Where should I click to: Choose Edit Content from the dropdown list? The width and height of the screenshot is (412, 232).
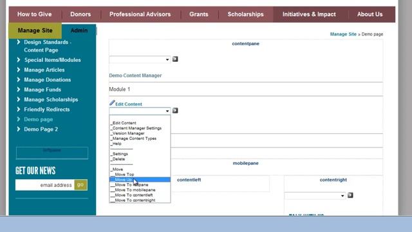[x=140, y=123]
